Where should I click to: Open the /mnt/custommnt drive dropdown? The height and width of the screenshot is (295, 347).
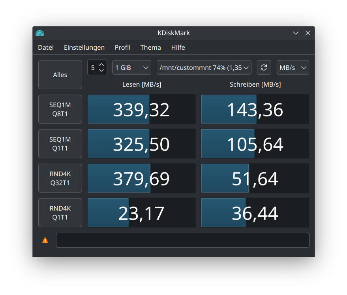tap(204, 67)
